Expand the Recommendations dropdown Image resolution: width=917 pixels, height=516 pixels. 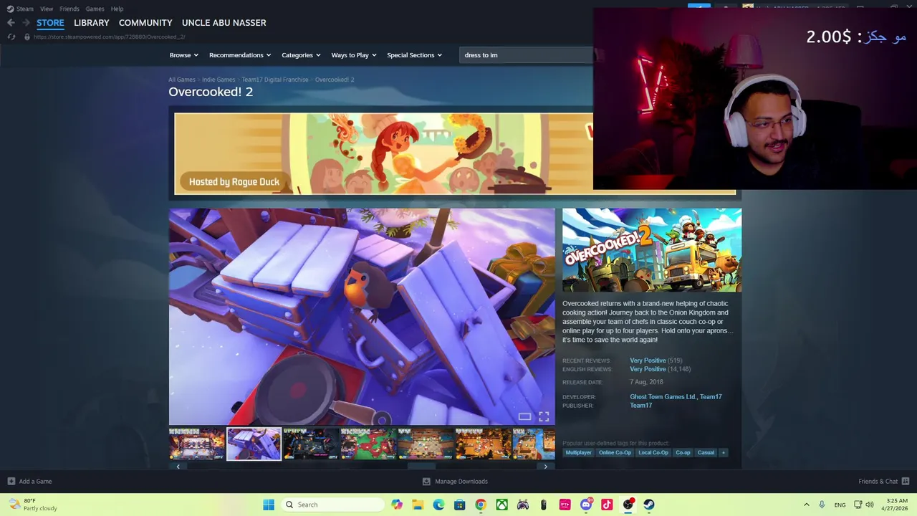point(240,55)
